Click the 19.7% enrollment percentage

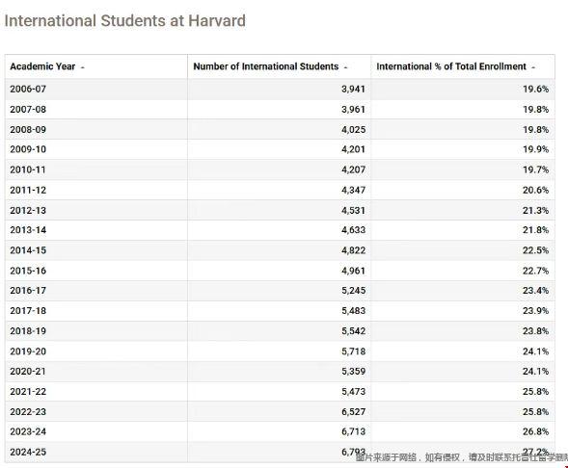coord(535,169)
